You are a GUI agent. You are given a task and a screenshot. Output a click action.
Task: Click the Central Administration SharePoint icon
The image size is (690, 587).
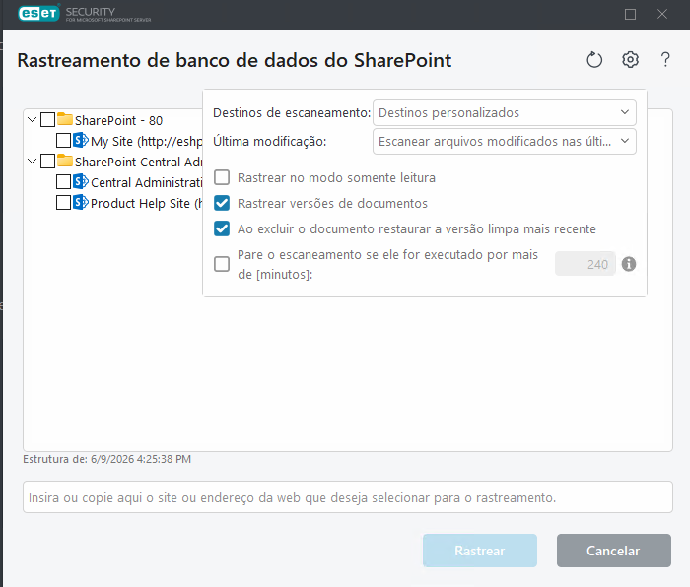[x=81, y=181]
